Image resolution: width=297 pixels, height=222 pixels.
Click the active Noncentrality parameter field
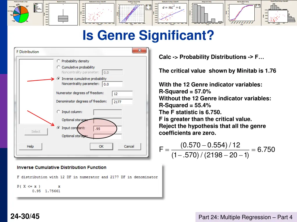pos(112,84)
